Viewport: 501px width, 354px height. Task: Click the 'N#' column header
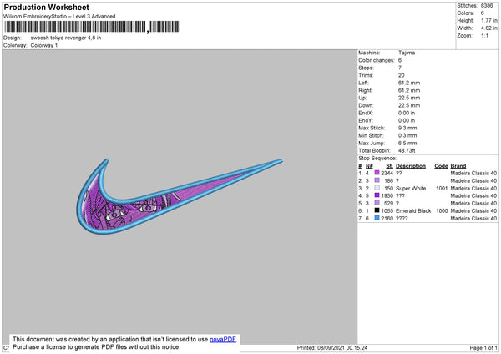(x=369, y=166)
